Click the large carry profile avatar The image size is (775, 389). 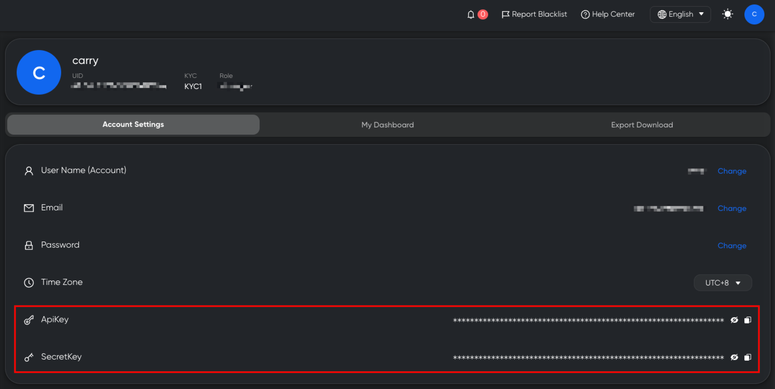click(39, 72)
